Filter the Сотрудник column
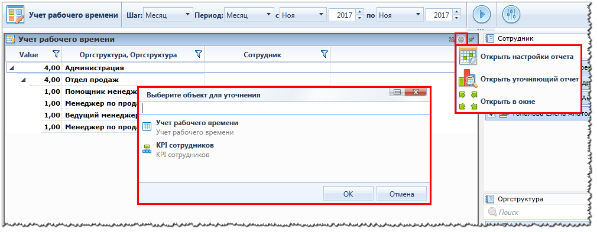597x232 pixels. [x=324, y=54]
